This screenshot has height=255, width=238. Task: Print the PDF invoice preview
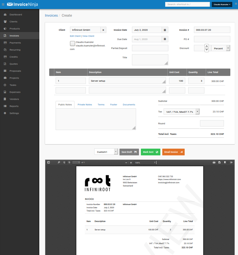tap(214, 162)
